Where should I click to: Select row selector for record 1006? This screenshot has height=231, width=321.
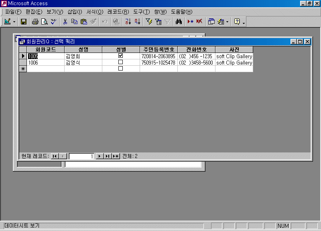click(23, 63)
